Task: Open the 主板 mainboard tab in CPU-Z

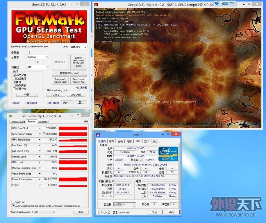Action: [120, 141]
